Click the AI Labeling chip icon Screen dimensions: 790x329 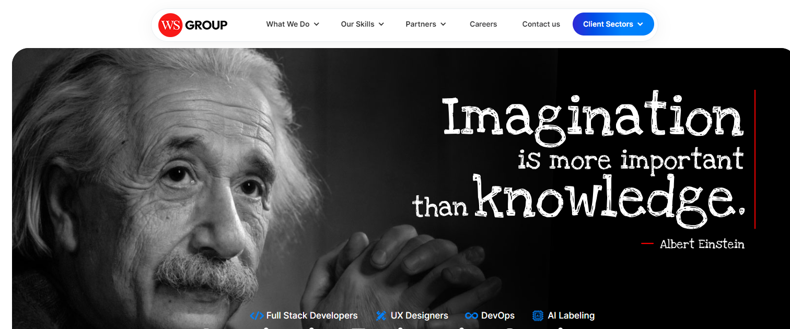coord(538,315)
